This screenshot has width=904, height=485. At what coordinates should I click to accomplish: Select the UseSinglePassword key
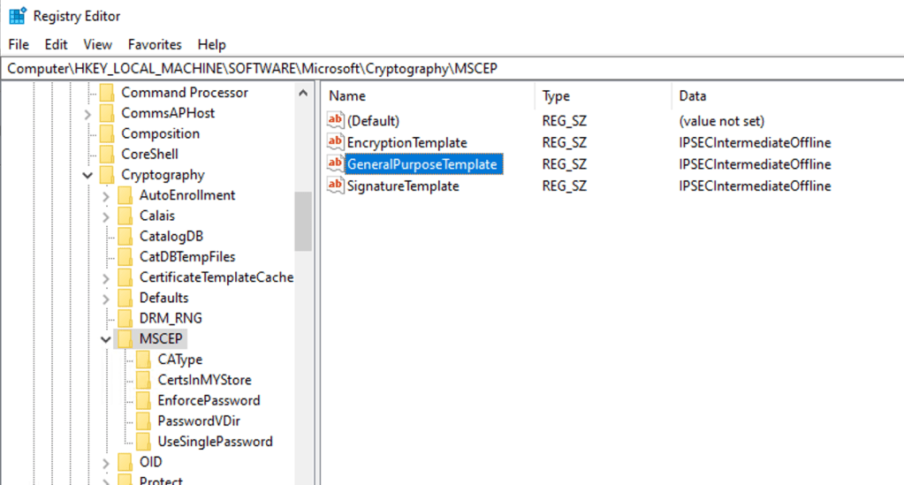[215, 441]
